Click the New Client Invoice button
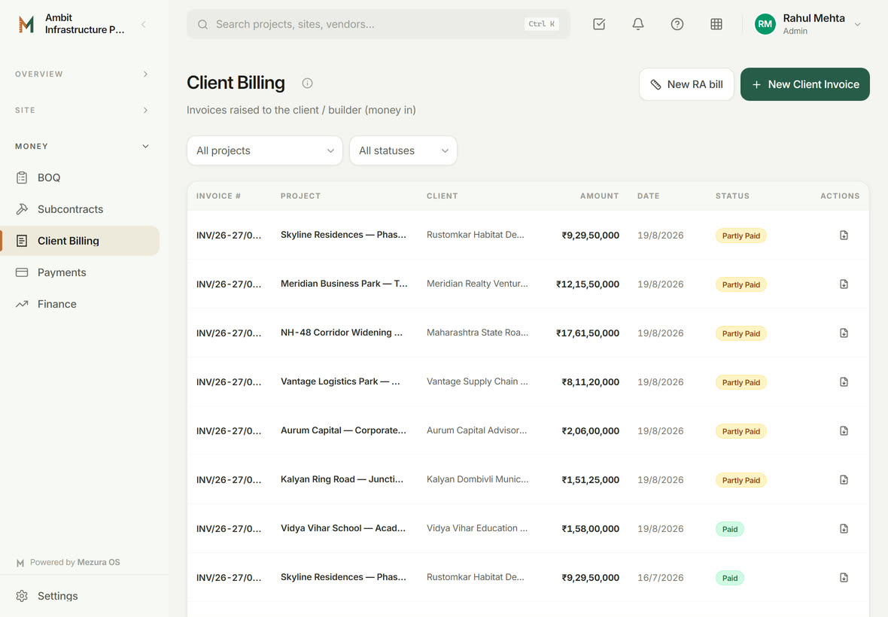The height and width of the screenshot is (617, 888). 804,84
